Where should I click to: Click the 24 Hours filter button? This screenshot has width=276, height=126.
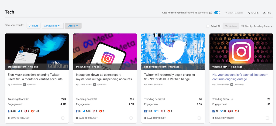pos(33,26)
